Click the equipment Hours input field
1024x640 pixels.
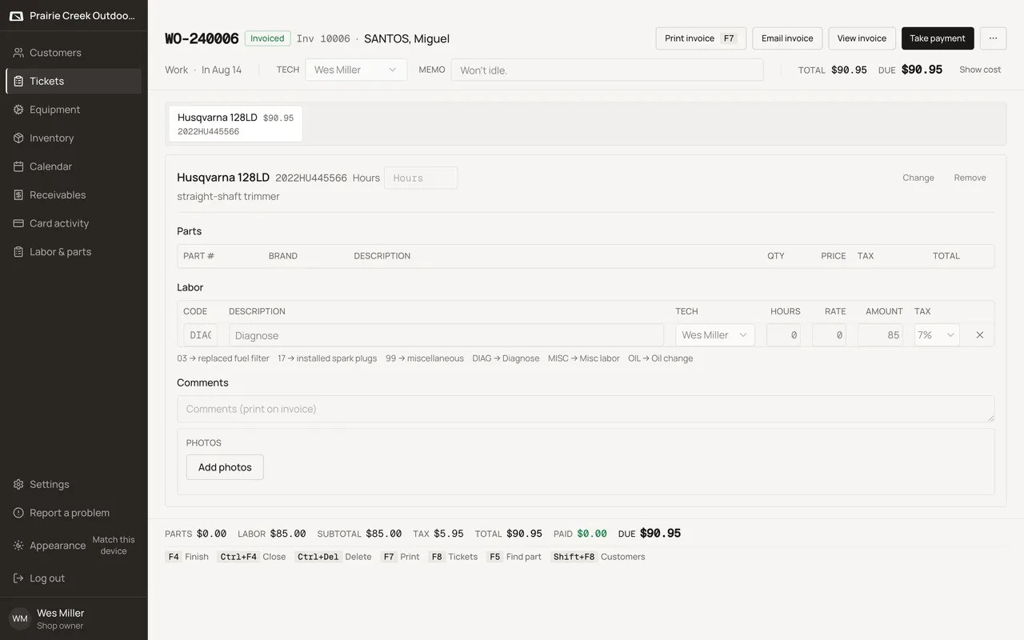421,178
